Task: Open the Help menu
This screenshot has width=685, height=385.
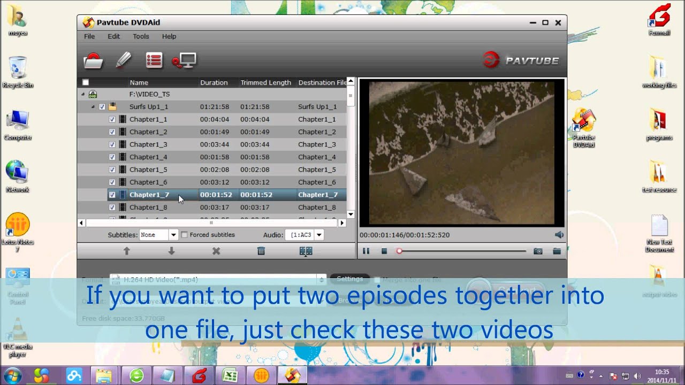Action: 169,36
